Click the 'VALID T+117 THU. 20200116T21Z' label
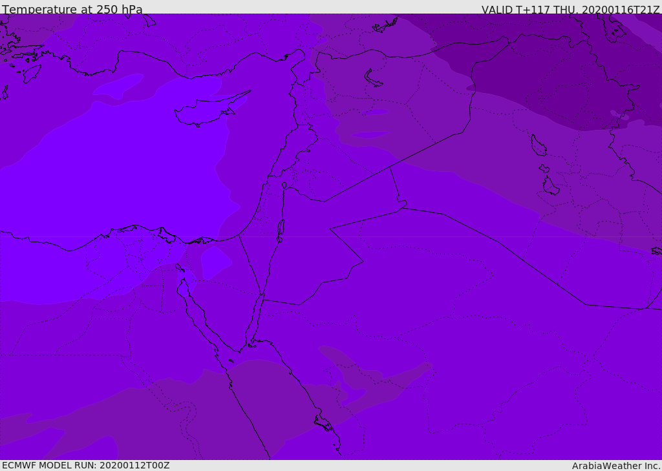Viewport: 662px width, 471px height. (570, 9)
